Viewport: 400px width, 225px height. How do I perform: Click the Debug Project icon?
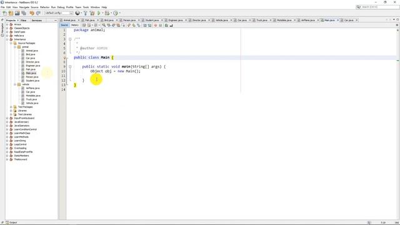point(107,13)
